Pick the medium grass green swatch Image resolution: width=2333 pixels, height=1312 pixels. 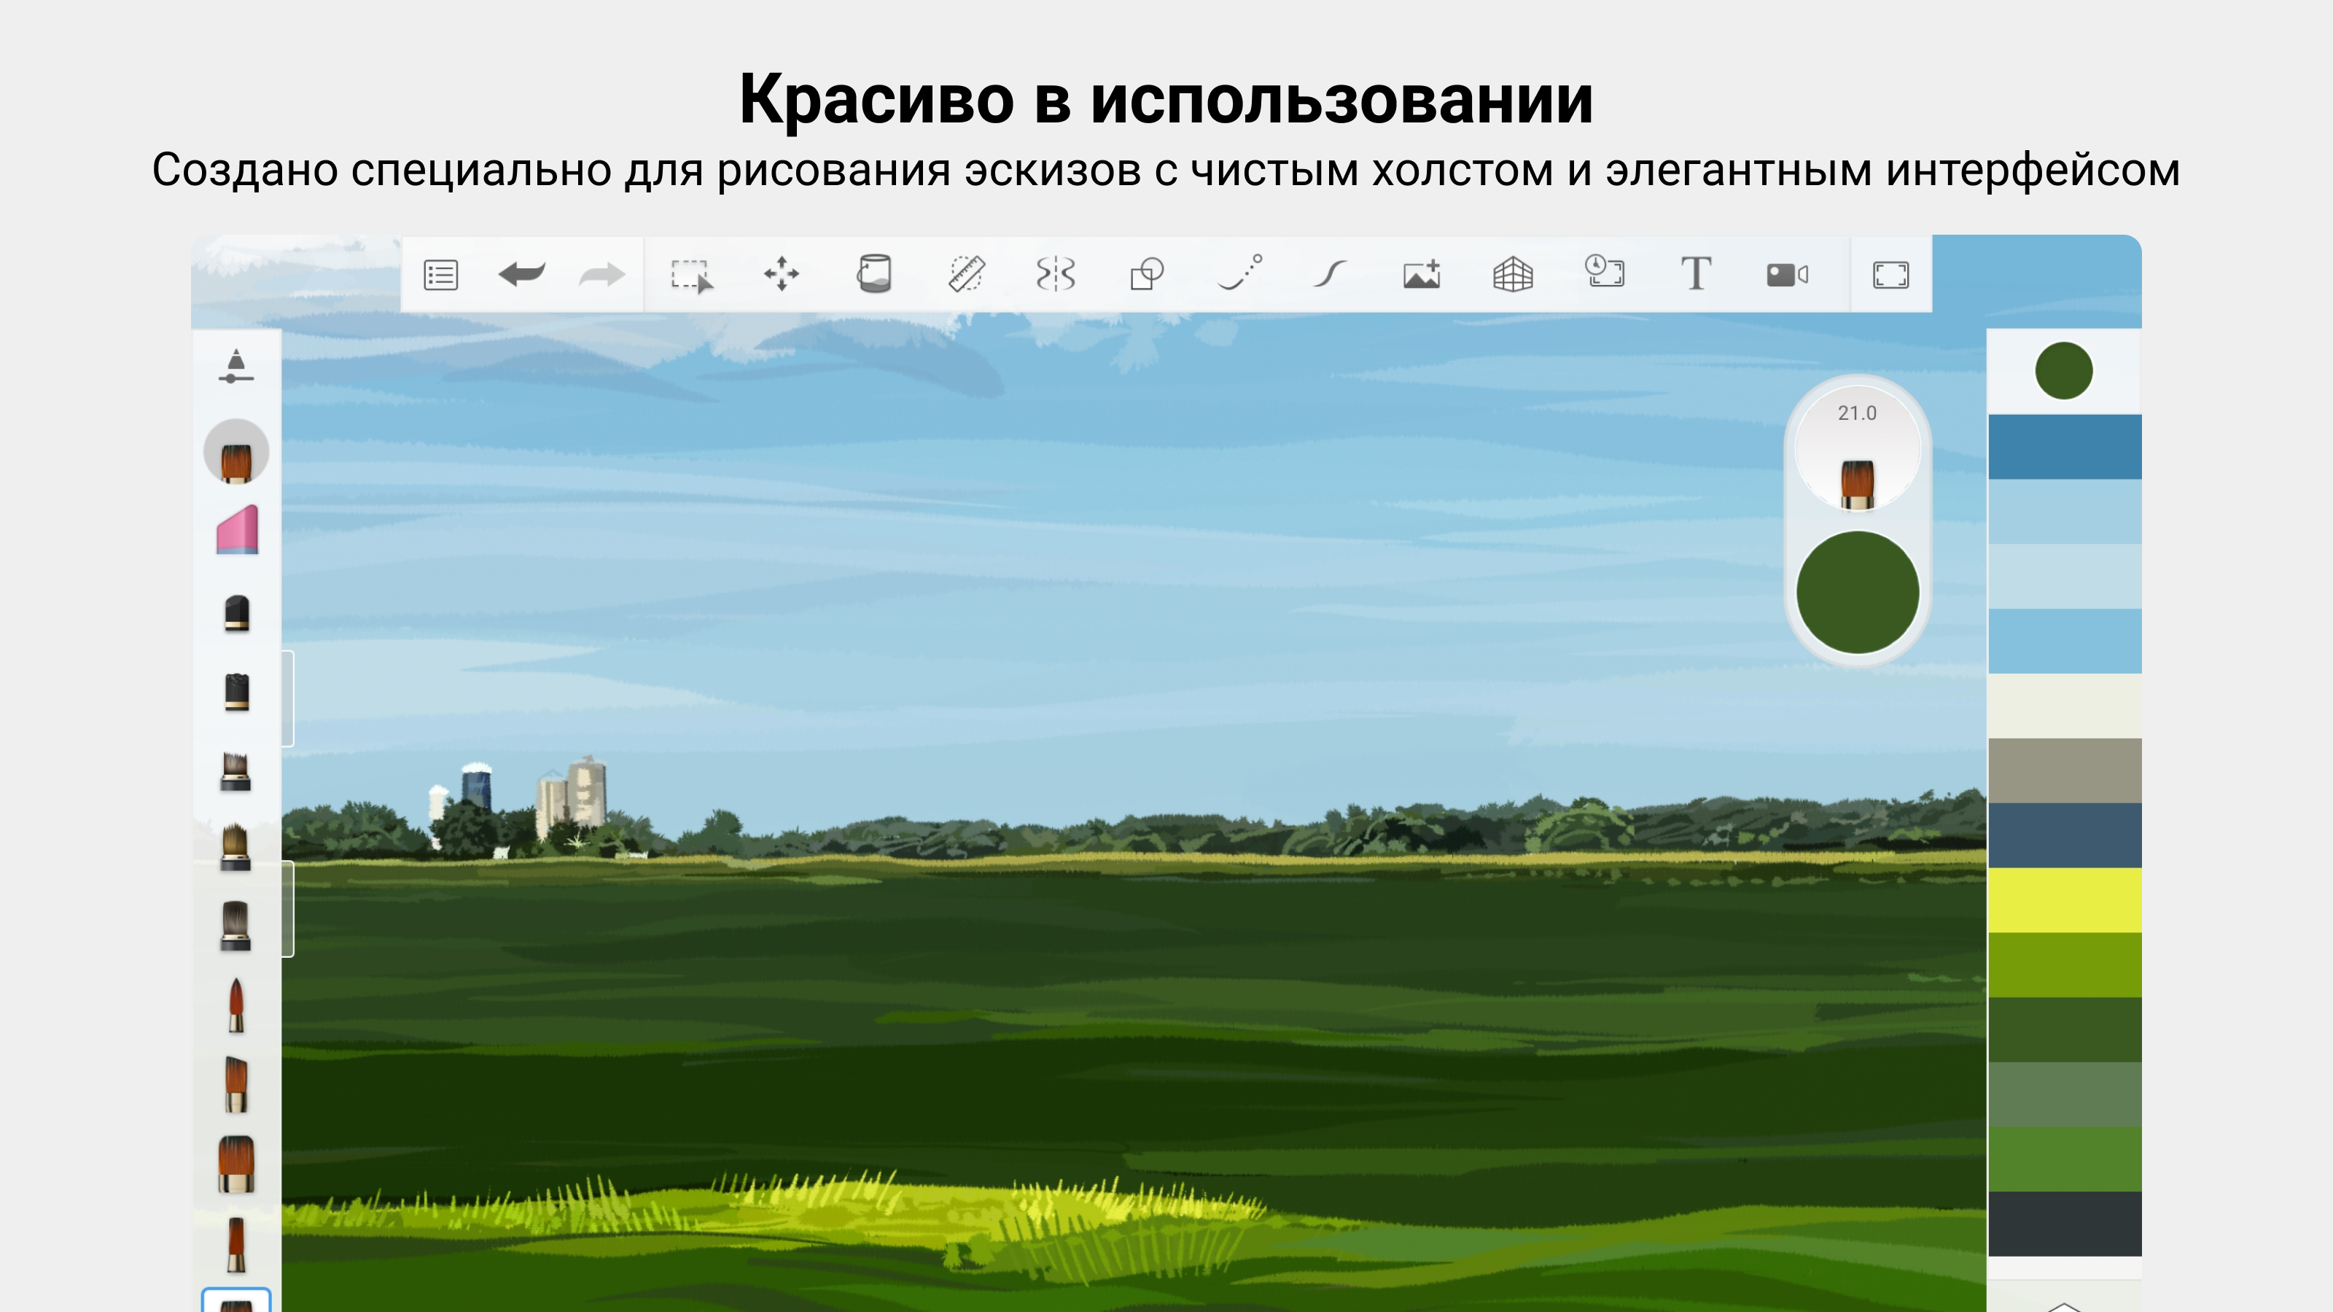coord(2064,1159)
